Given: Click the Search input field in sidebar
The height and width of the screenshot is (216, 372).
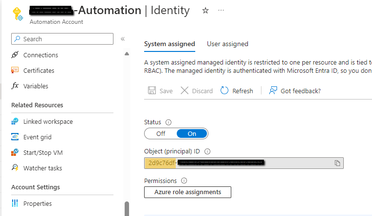Looking at the screenshot, I should (x=62, y=39).
